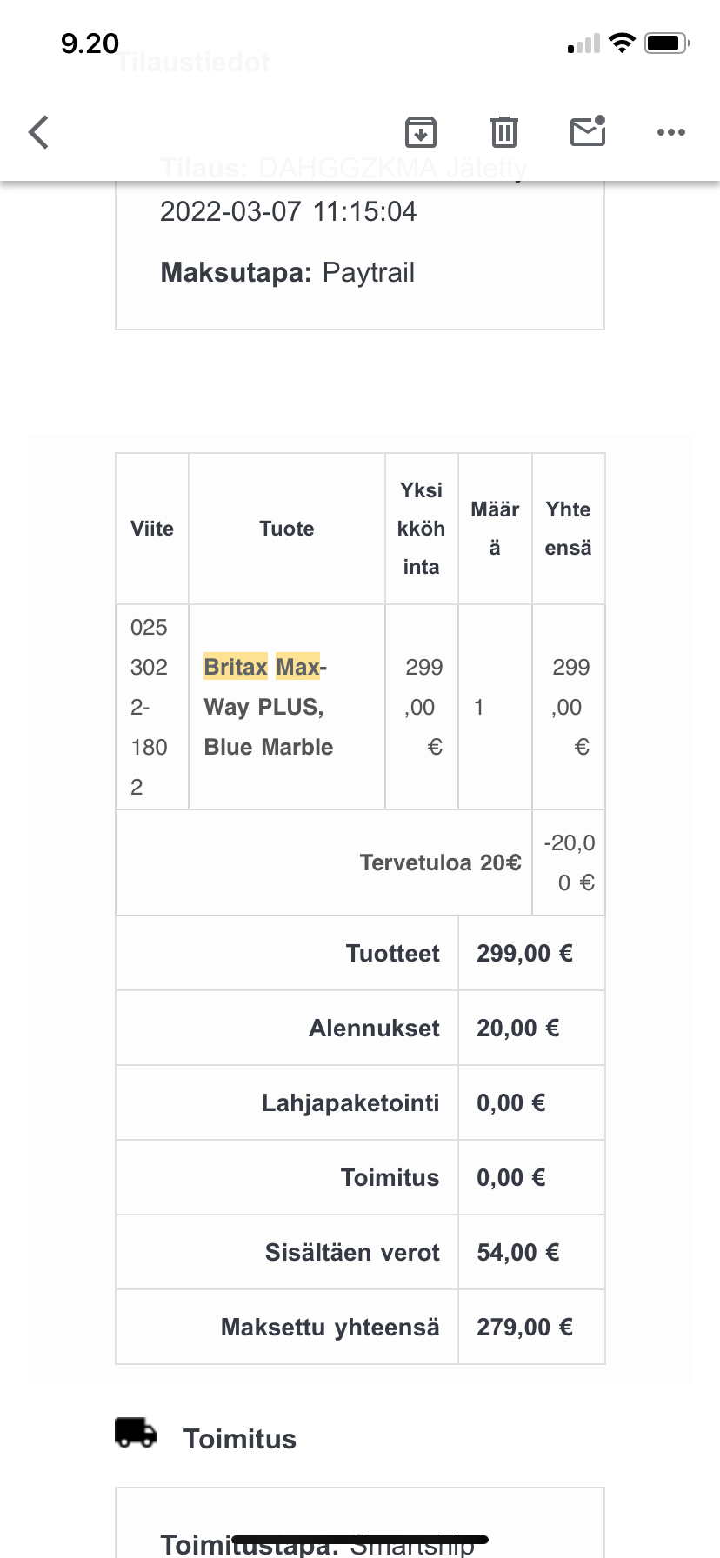Screen dimensions: 720x1558
Task: Archive this order confirmation email
Action: pos(420,131)
